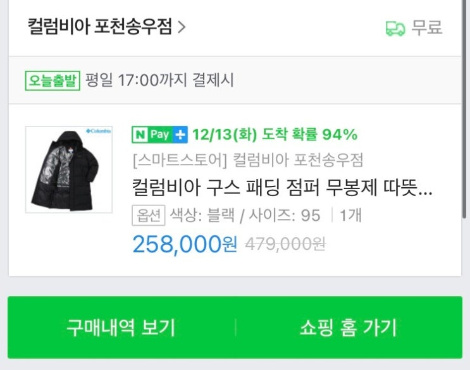Click the blue plus icon beside Pay
470x370 pixels.
click(180, 134)
